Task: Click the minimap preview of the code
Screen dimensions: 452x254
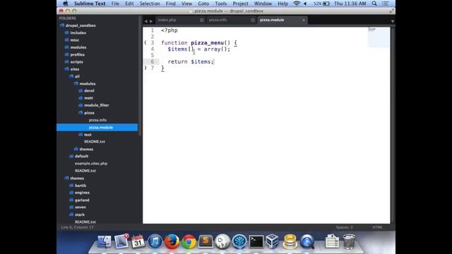Action: pos(379,37)
